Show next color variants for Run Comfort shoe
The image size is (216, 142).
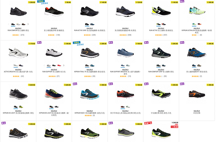[28, 24]
